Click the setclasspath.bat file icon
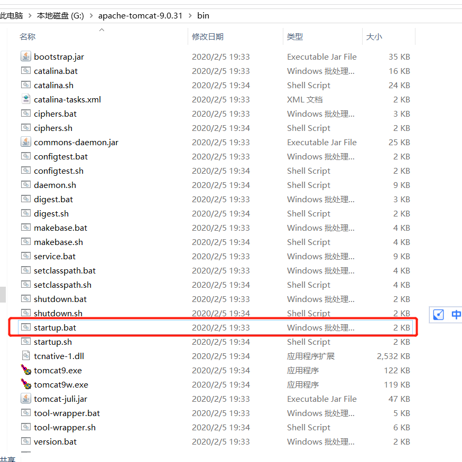The width and height of the screenshot is (462, 462). pos(26,270)
